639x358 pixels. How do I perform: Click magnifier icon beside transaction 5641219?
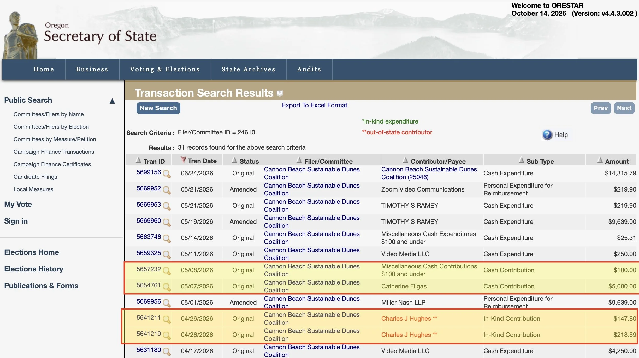(x=167, y=335)
